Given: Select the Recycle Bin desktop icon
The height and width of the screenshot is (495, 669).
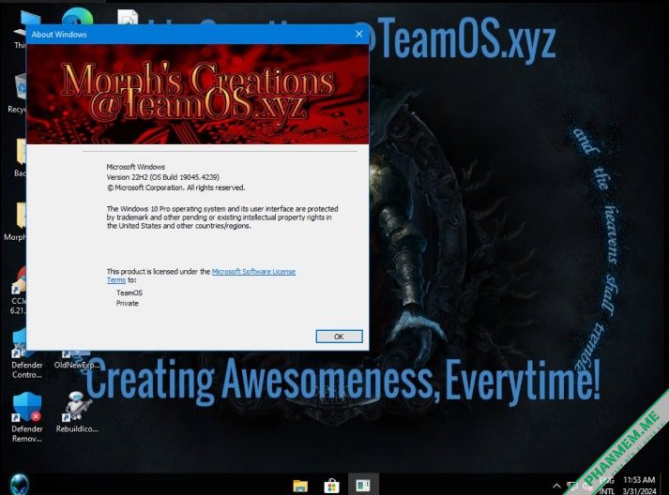Looking at the screenshot, I should click(17, 94).
